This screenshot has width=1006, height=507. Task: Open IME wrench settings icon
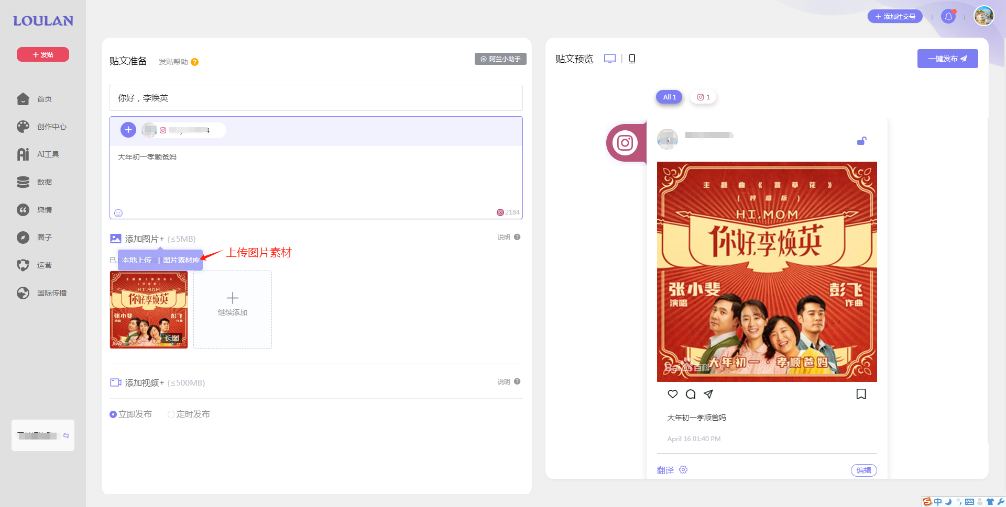click(1000, 502)
